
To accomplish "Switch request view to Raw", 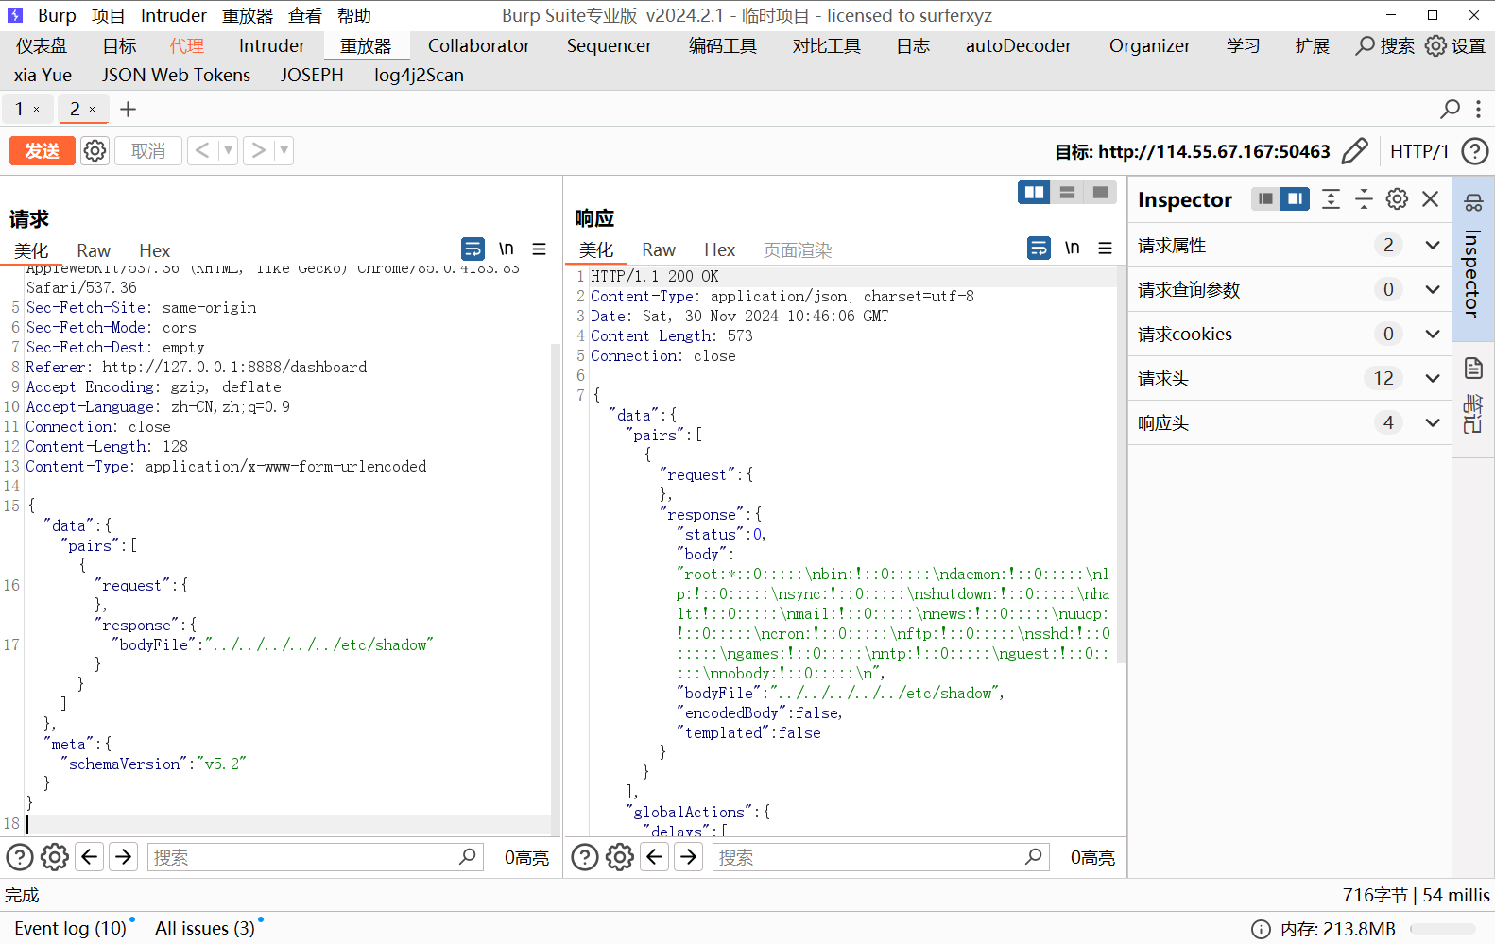I will (x=94, y=250).
